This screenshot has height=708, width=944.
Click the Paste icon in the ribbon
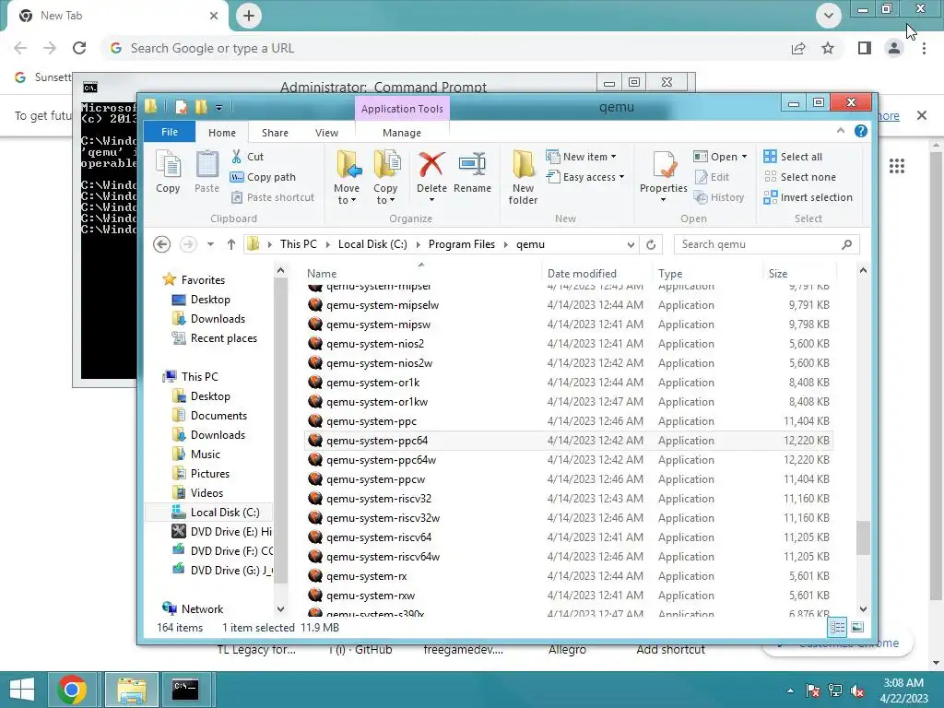click(x=206, y=172)
